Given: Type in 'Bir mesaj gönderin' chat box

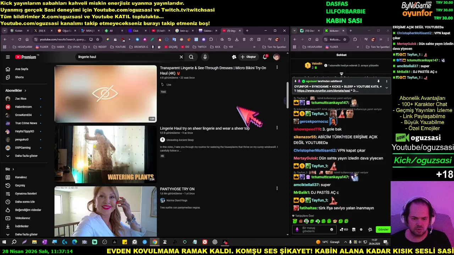Looking at the screenshot, I should [315, 229].
